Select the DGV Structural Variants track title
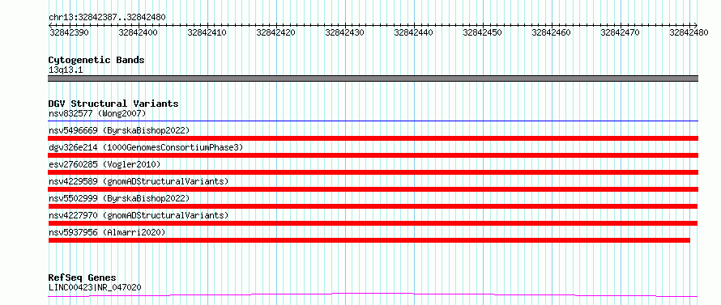Screen dimensions: 721x305 (x=113, y=104)
